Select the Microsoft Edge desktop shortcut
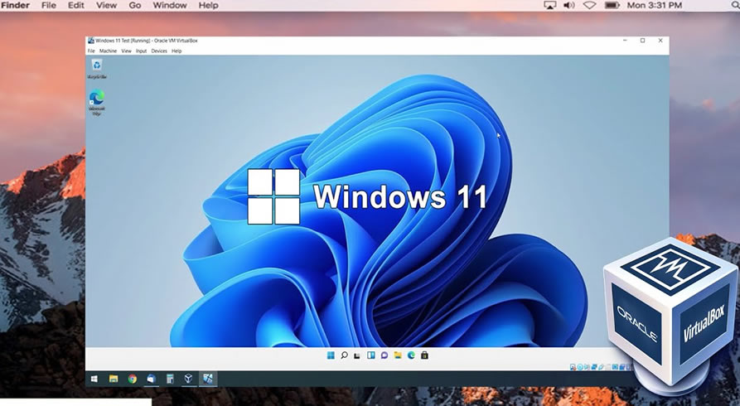 [x=97, y=103]
